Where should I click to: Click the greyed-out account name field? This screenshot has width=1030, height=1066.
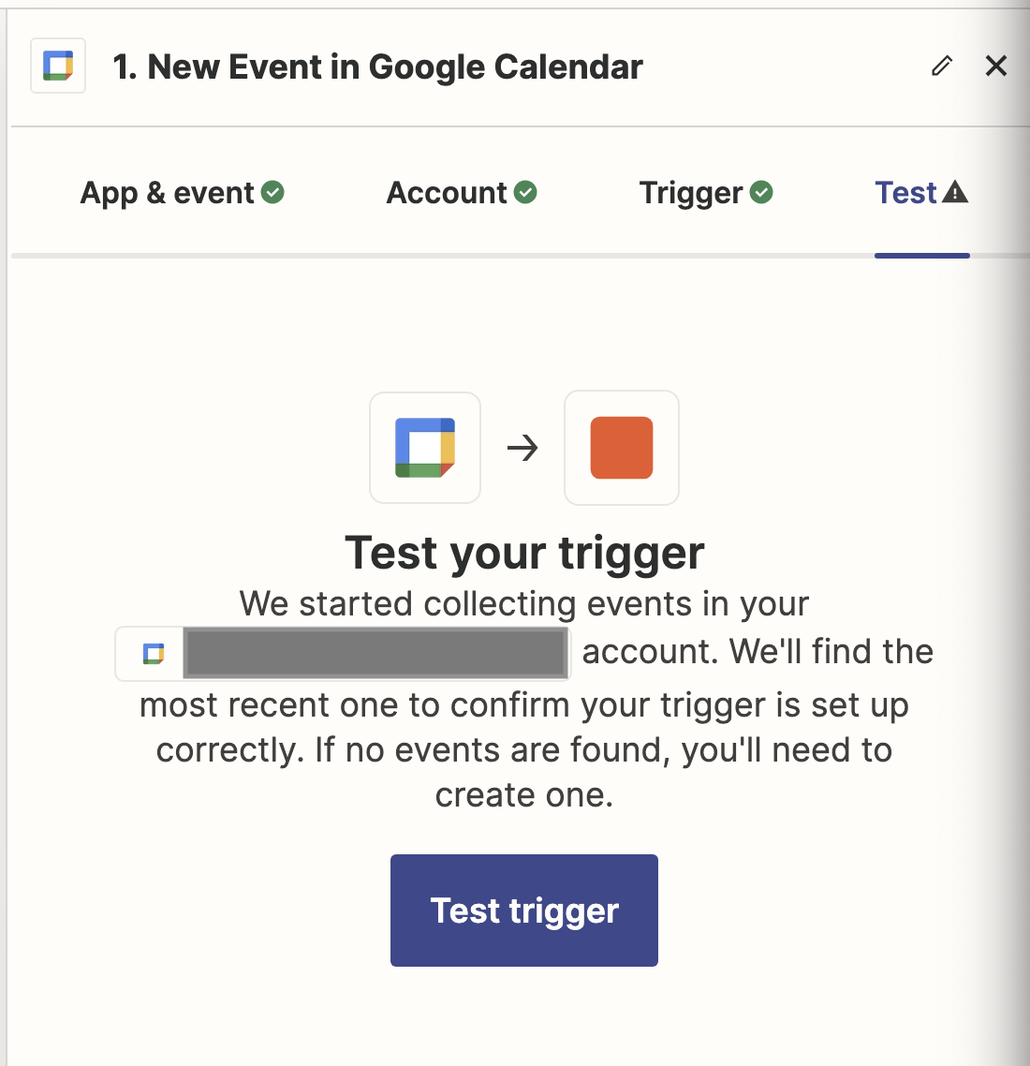pos(376,653)
